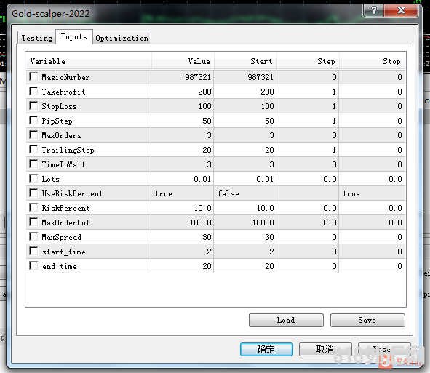Select the MaxSpread value 30
This screenshot has width=430, height=373.
(183, 237)
